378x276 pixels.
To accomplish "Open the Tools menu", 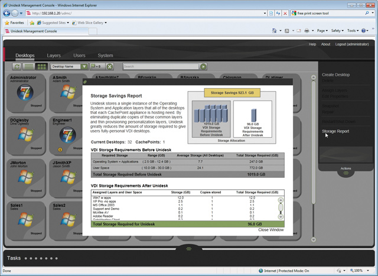I will click(x=353, y=31).
